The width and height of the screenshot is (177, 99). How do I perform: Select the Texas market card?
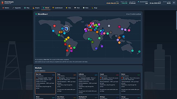click(67, 83)
